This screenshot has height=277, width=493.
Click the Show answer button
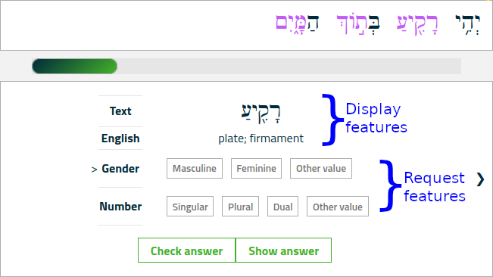(283, 251)
